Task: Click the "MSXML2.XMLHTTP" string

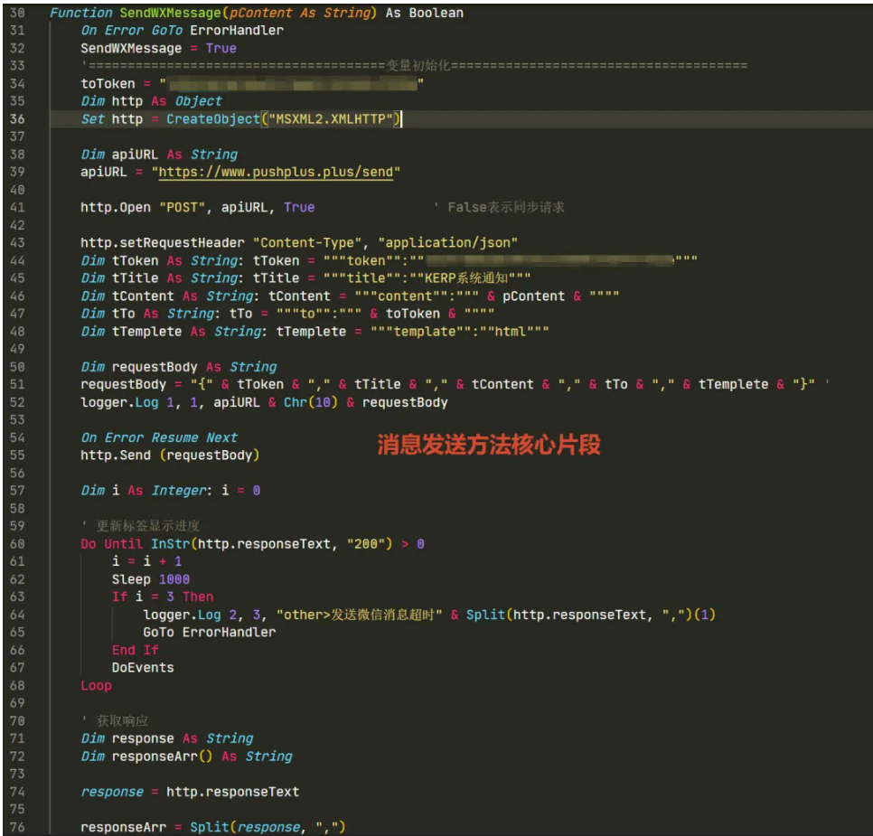Action: [331, 119]
